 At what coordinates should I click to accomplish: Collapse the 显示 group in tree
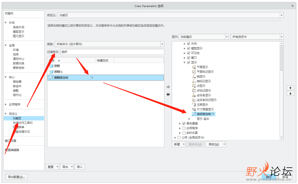pos(184,63)
